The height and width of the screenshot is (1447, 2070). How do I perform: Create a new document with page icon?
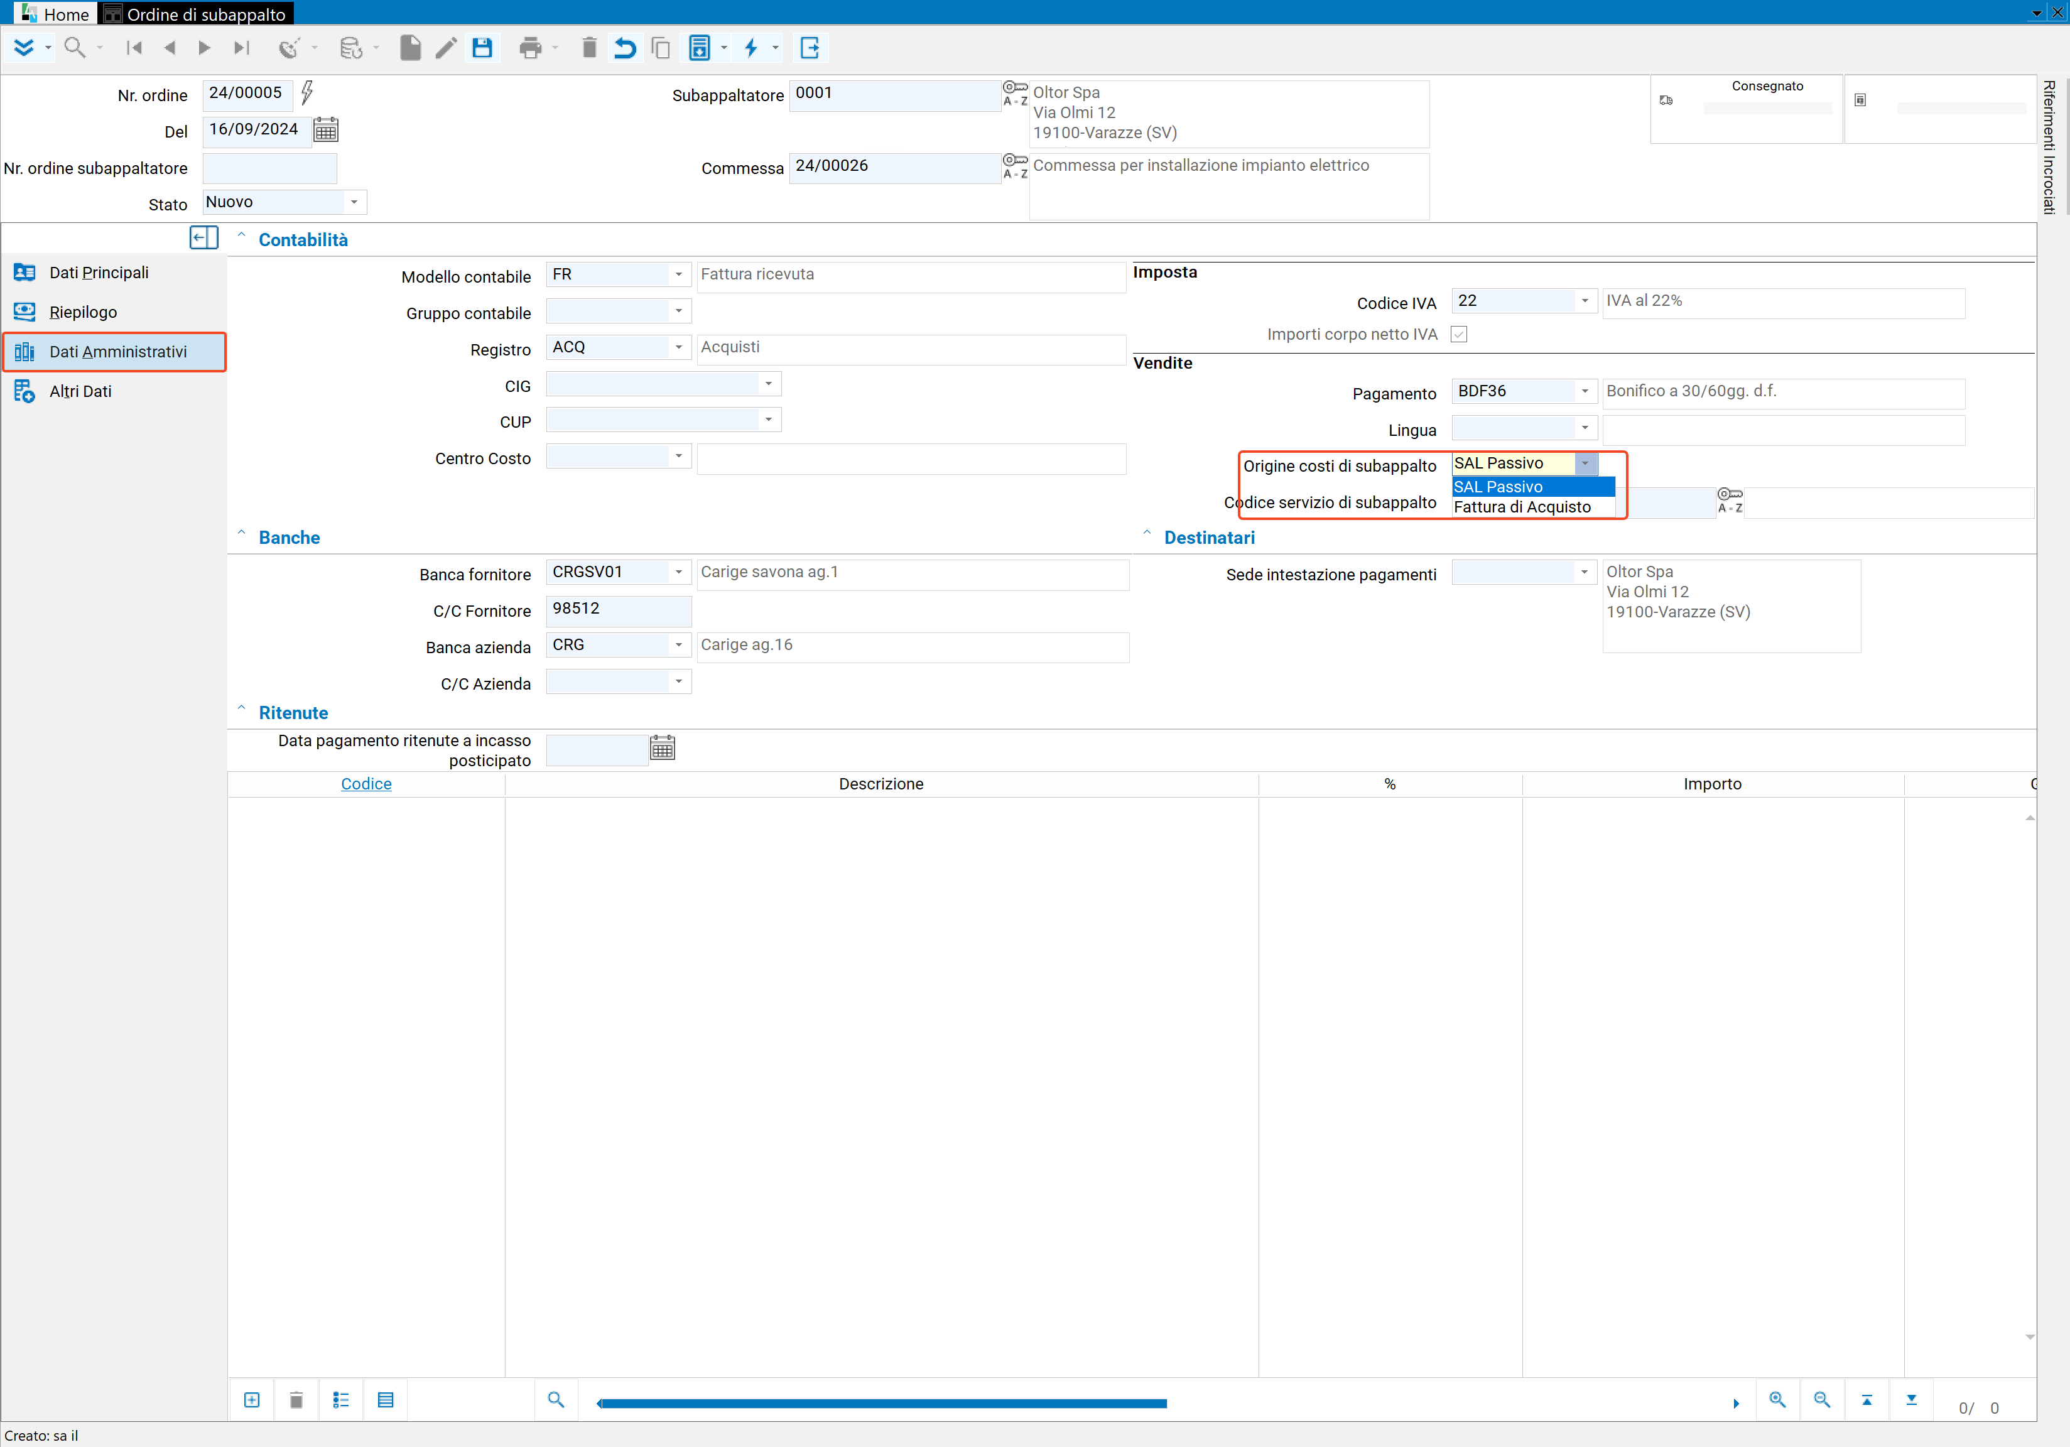click(x=410, y=48)
